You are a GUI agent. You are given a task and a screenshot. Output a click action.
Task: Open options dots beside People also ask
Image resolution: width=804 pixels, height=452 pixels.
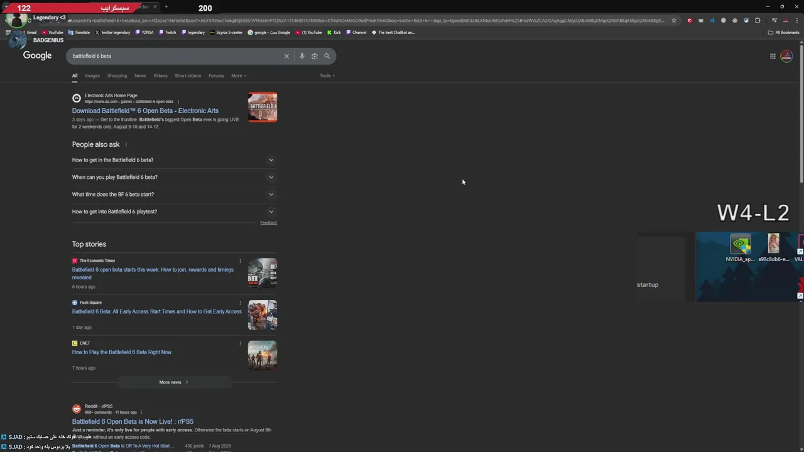click(126, 144)
